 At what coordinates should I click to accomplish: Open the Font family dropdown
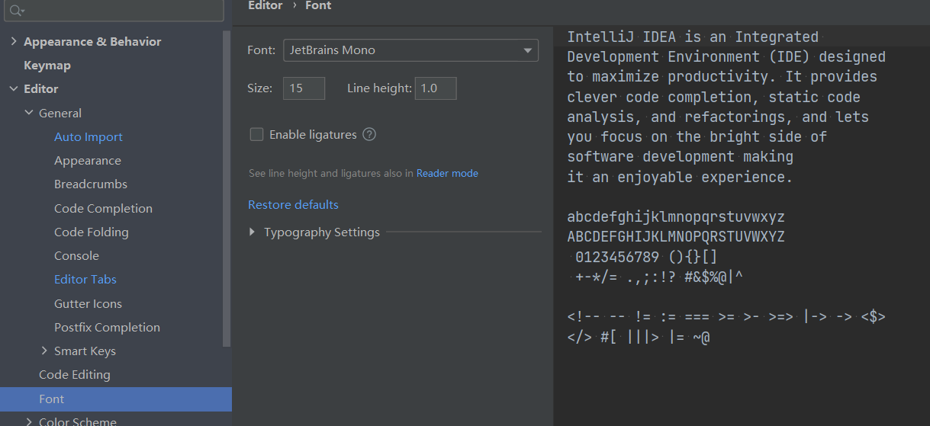coord(410,50)
